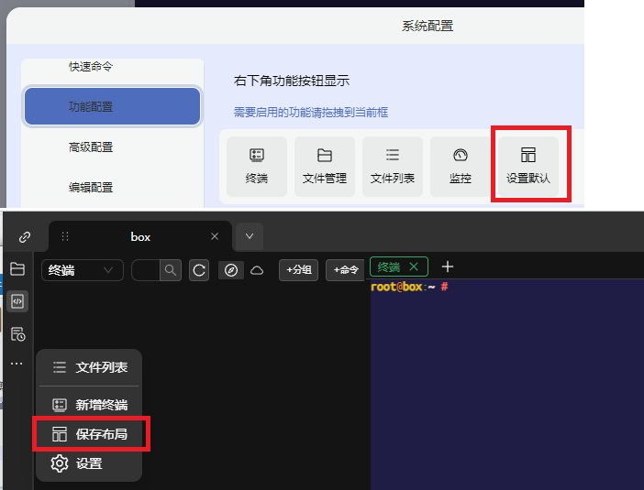Click the 文件列表 function tile in 系统配置

coord(393,167)
